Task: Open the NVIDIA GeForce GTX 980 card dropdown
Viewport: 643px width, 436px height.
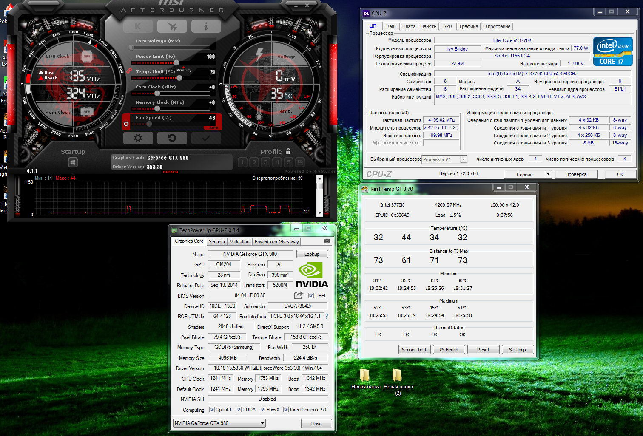Action: coord(219,423)
